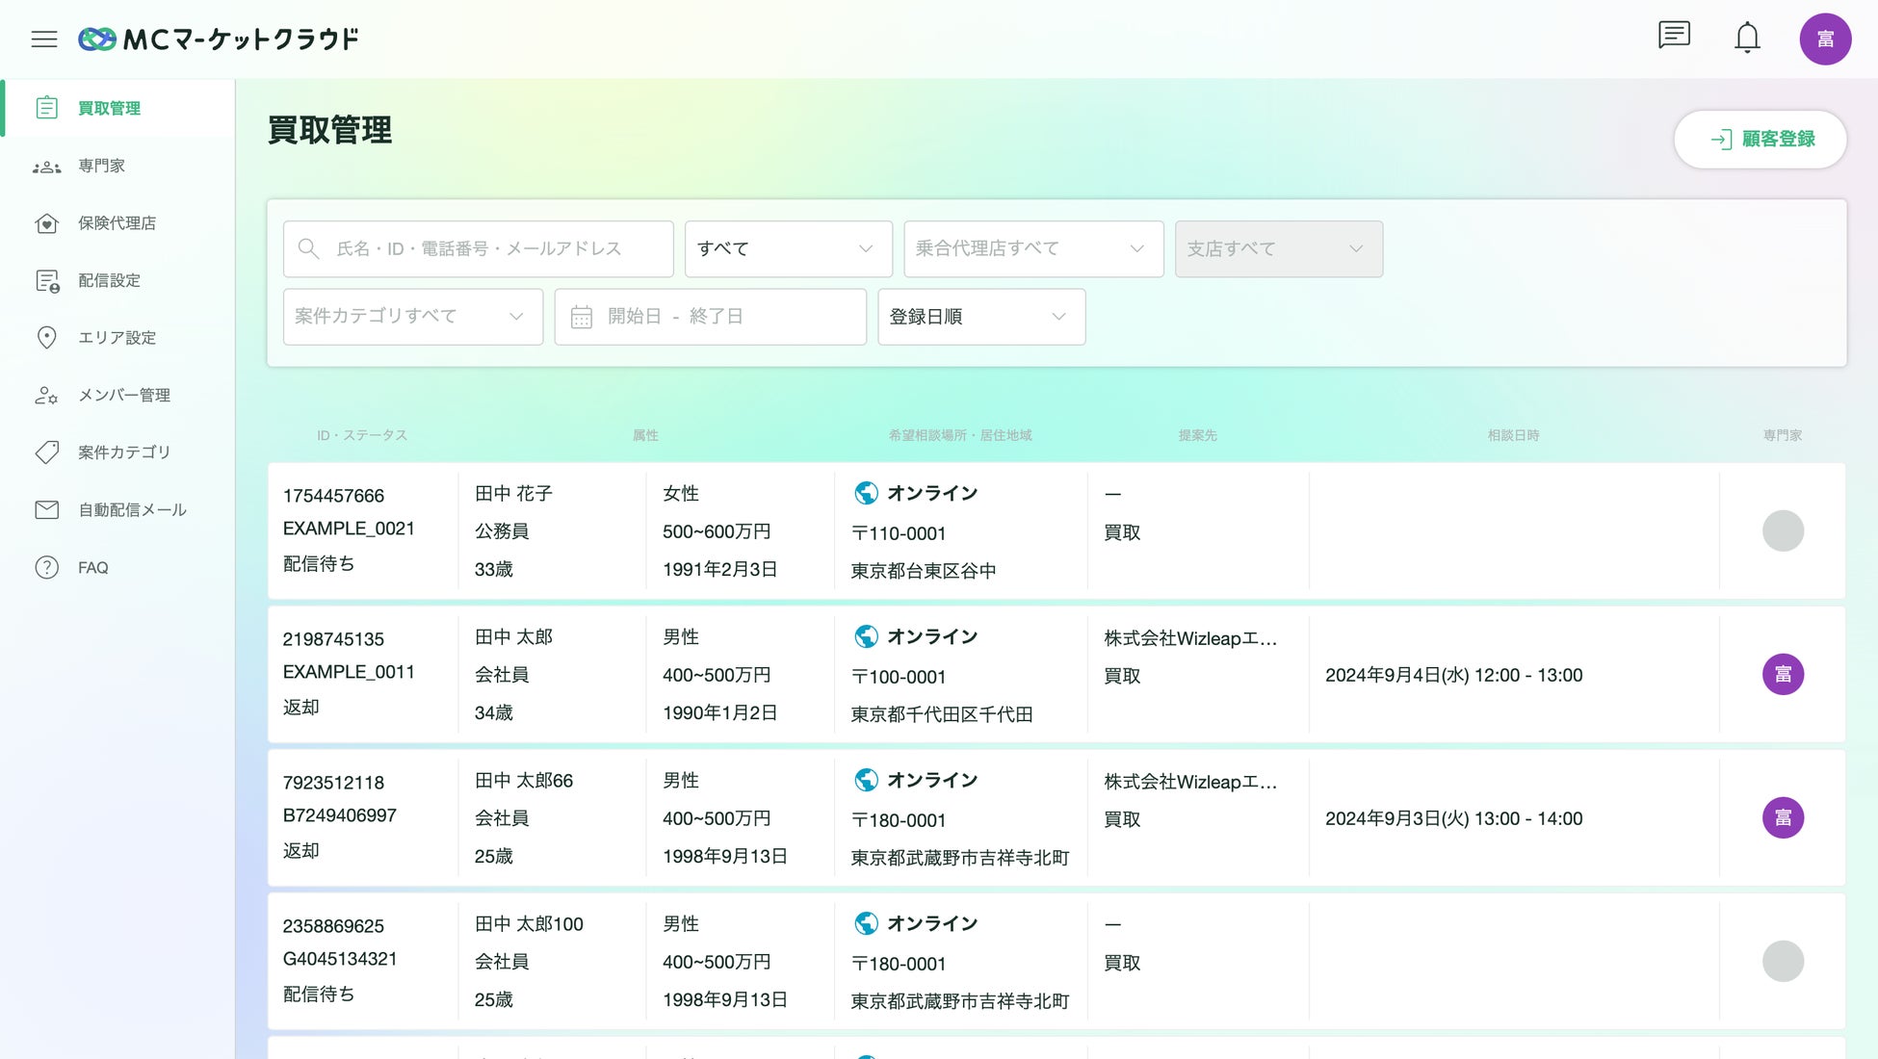This screenshot has width=1878, height=1059.
Task: Click the calendar icon in date field
Action: [581, 317]
